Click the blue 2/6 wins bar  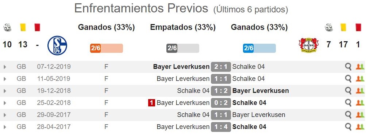tap(259, 48)
